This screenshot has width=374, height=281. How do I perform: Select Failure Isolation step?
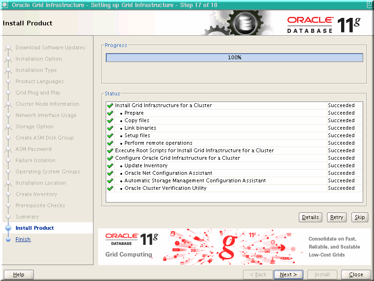point(35,160)
